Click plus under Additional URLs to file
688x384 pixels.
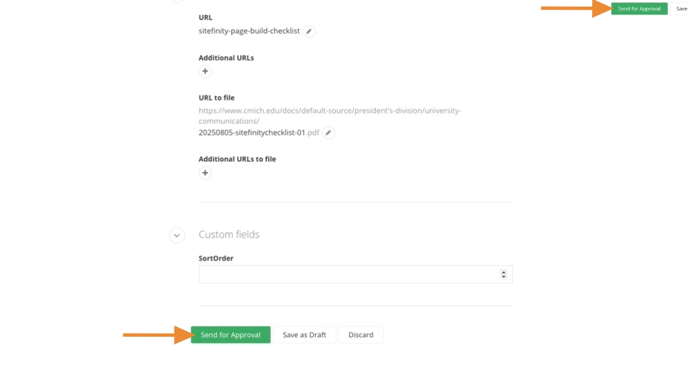pos(205,173)
